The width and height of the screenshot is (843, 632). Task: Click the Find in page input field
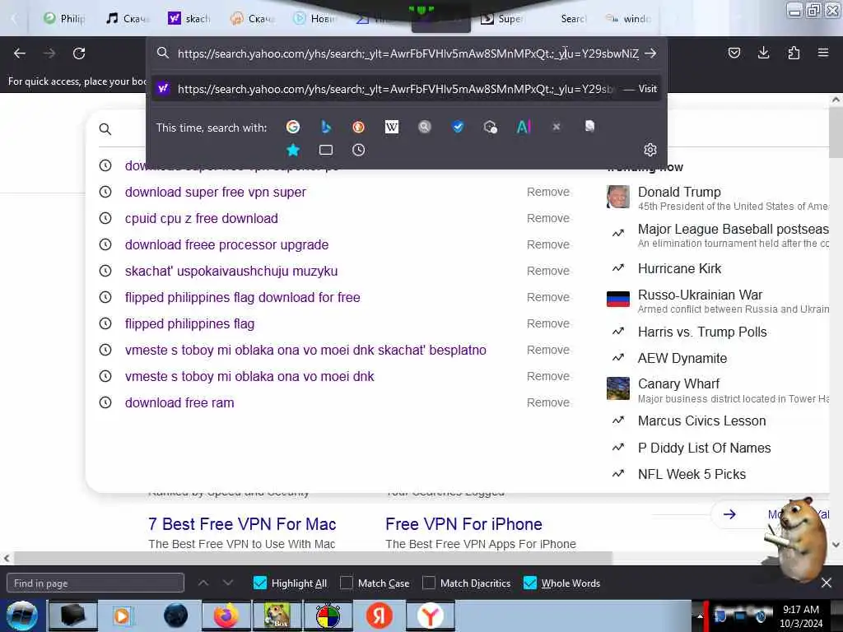coord(95,583)
